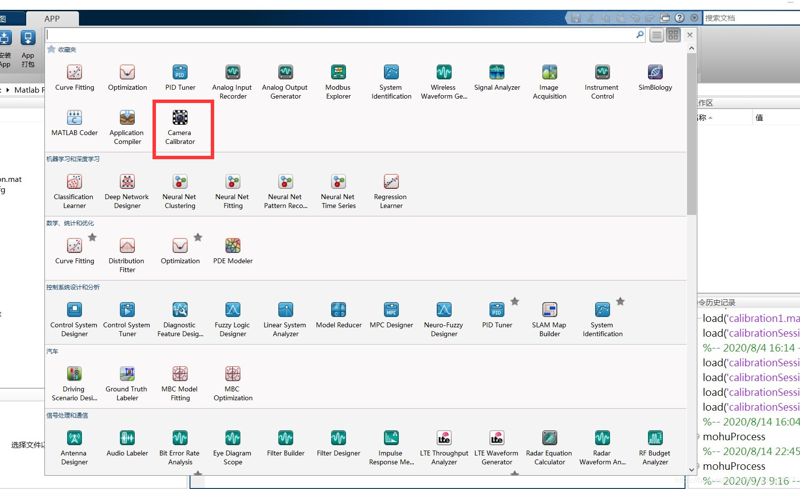Open SLAM Map Builder app
The height and width of the screenshot is (489, 800).
tap(549, 319)
